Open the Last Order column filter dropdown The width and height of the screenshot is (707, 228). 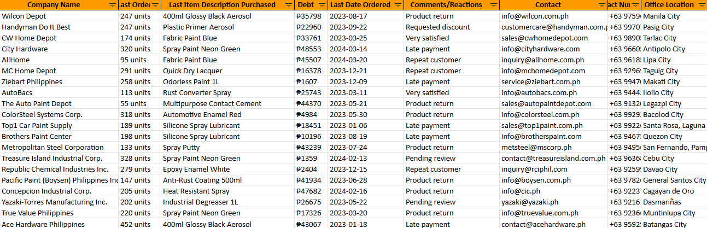[155, 5]
